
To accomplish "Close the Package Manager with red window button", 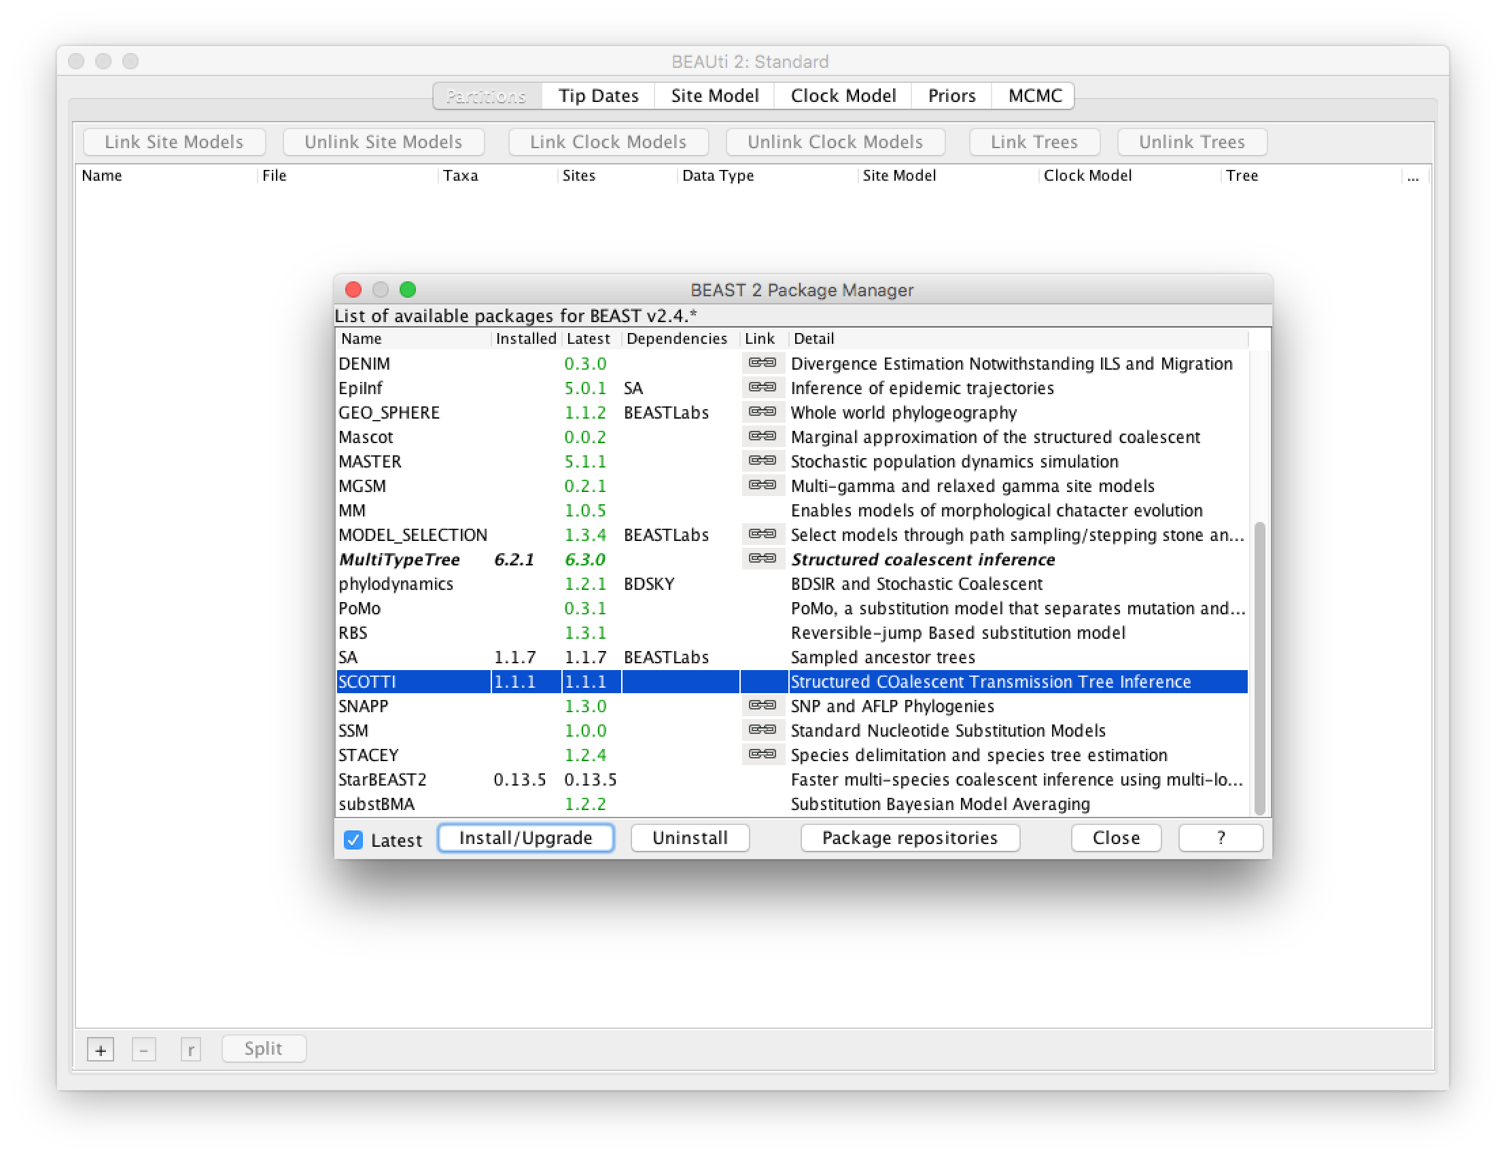I will [x=353, y=289].
